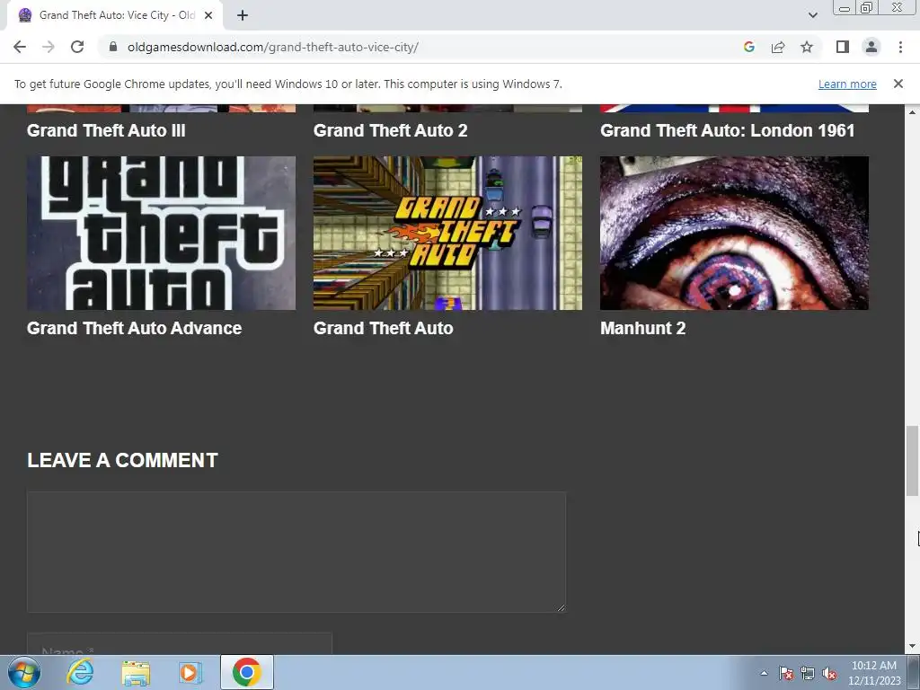Expand the tab search chevron
Screen dimensions: 920x690
pos(812,15)
